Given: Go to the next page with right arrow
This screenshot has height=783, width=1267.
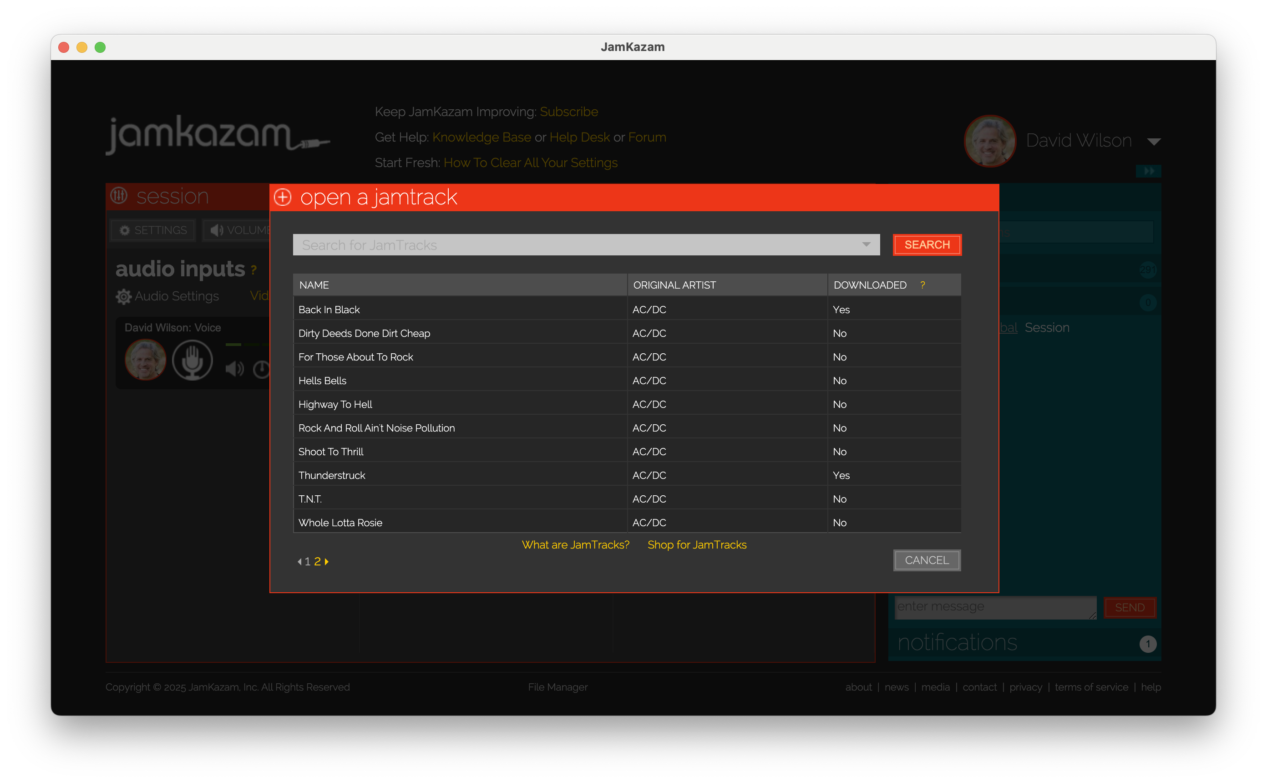Looking at the screenshot, I should click(327, 561).
